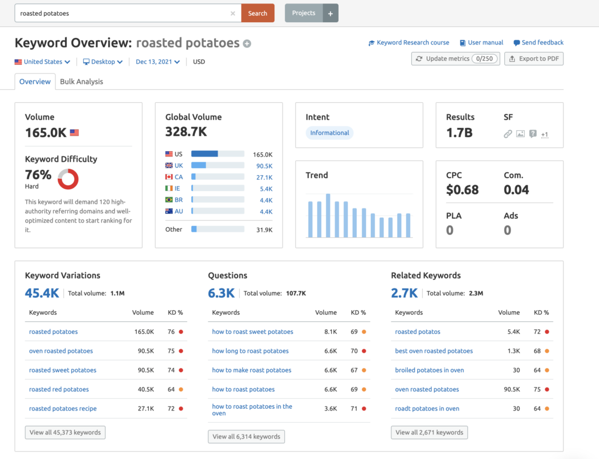The image size is (599, 459).
Task: Click the 45.4K Keyword Variations count
Action: tap(42, 293)
